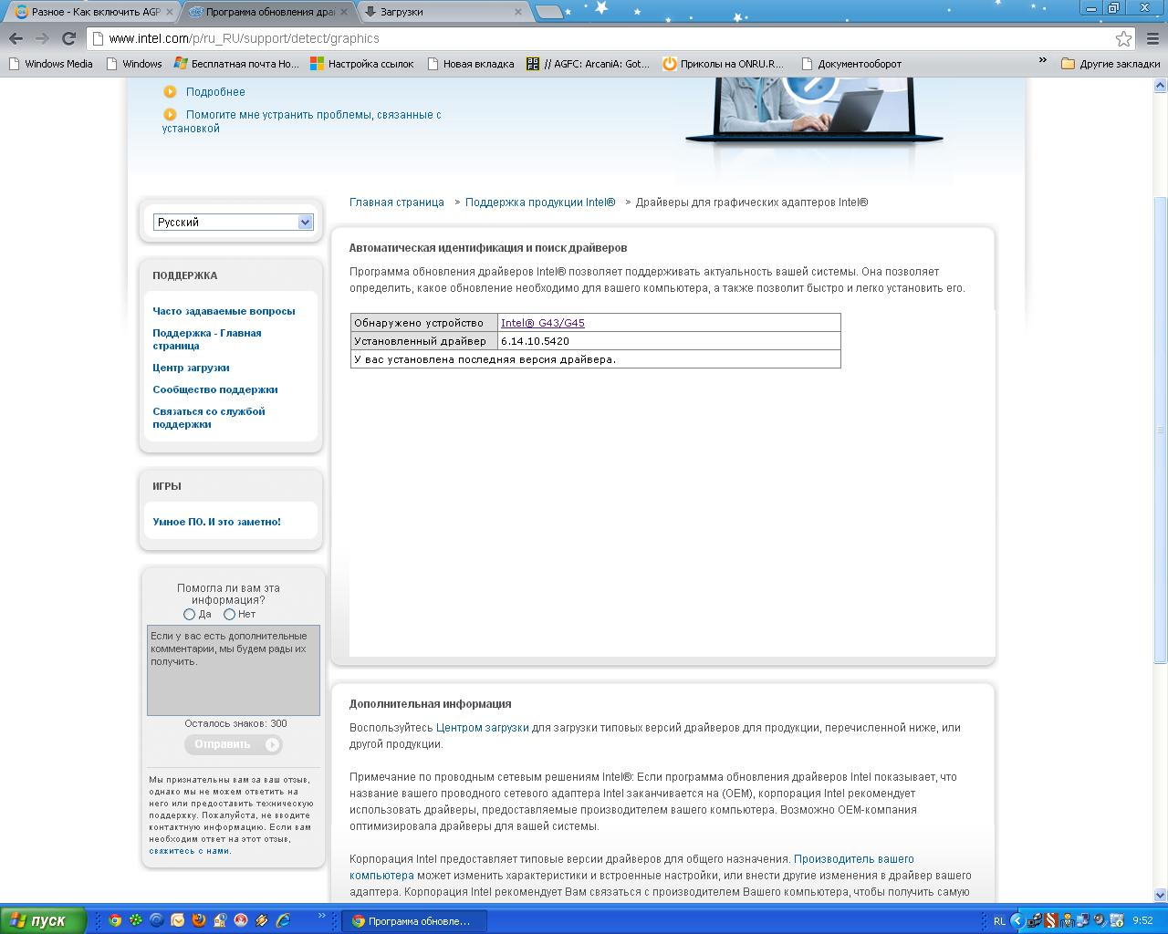Click the vertical page scrollbar thumb

pyautogui.click(x=1160, y=429)
